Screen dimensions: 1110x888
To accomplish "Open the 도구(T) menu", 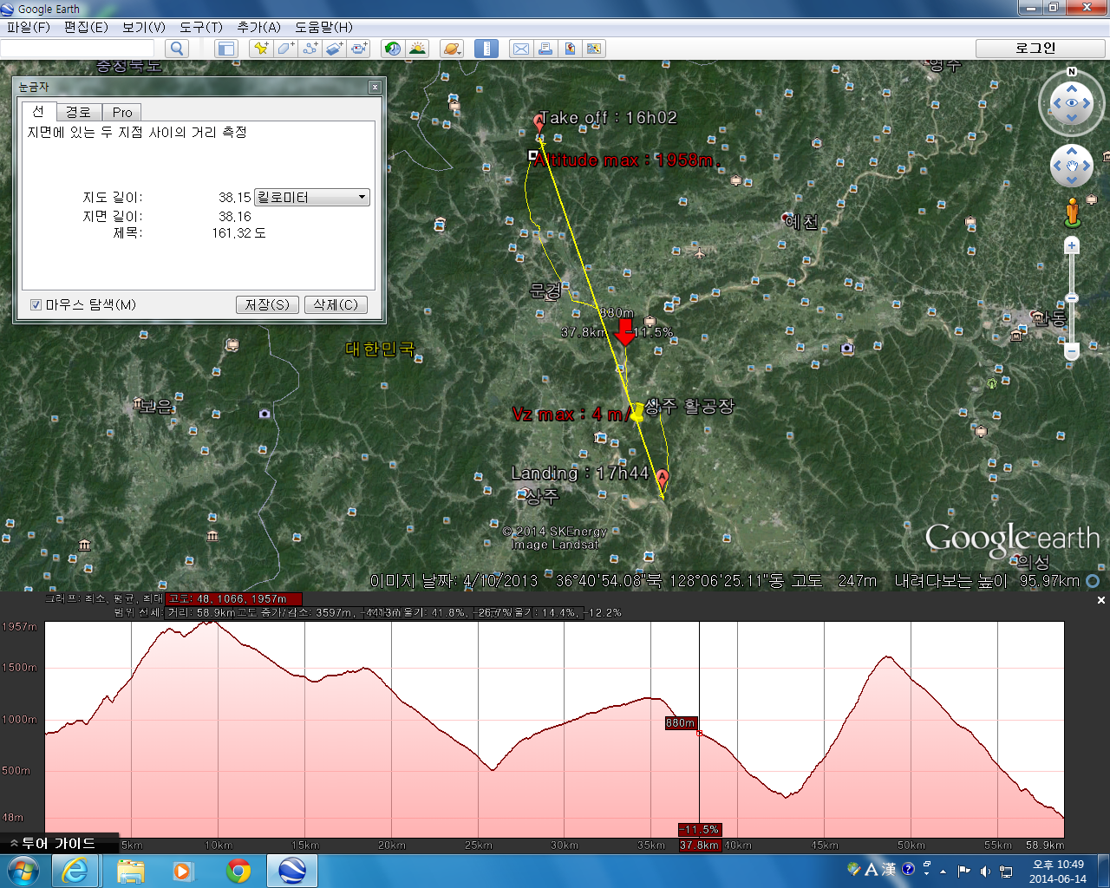I will (201, 27).
